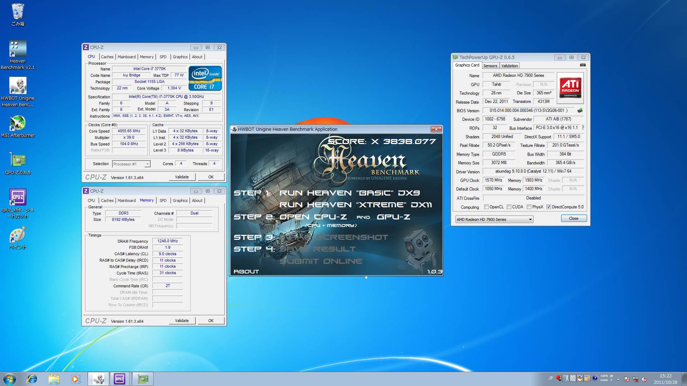
Task: Select the cpuz_x64 shortcut desktop icon
Action: click(x=18, y=203)
